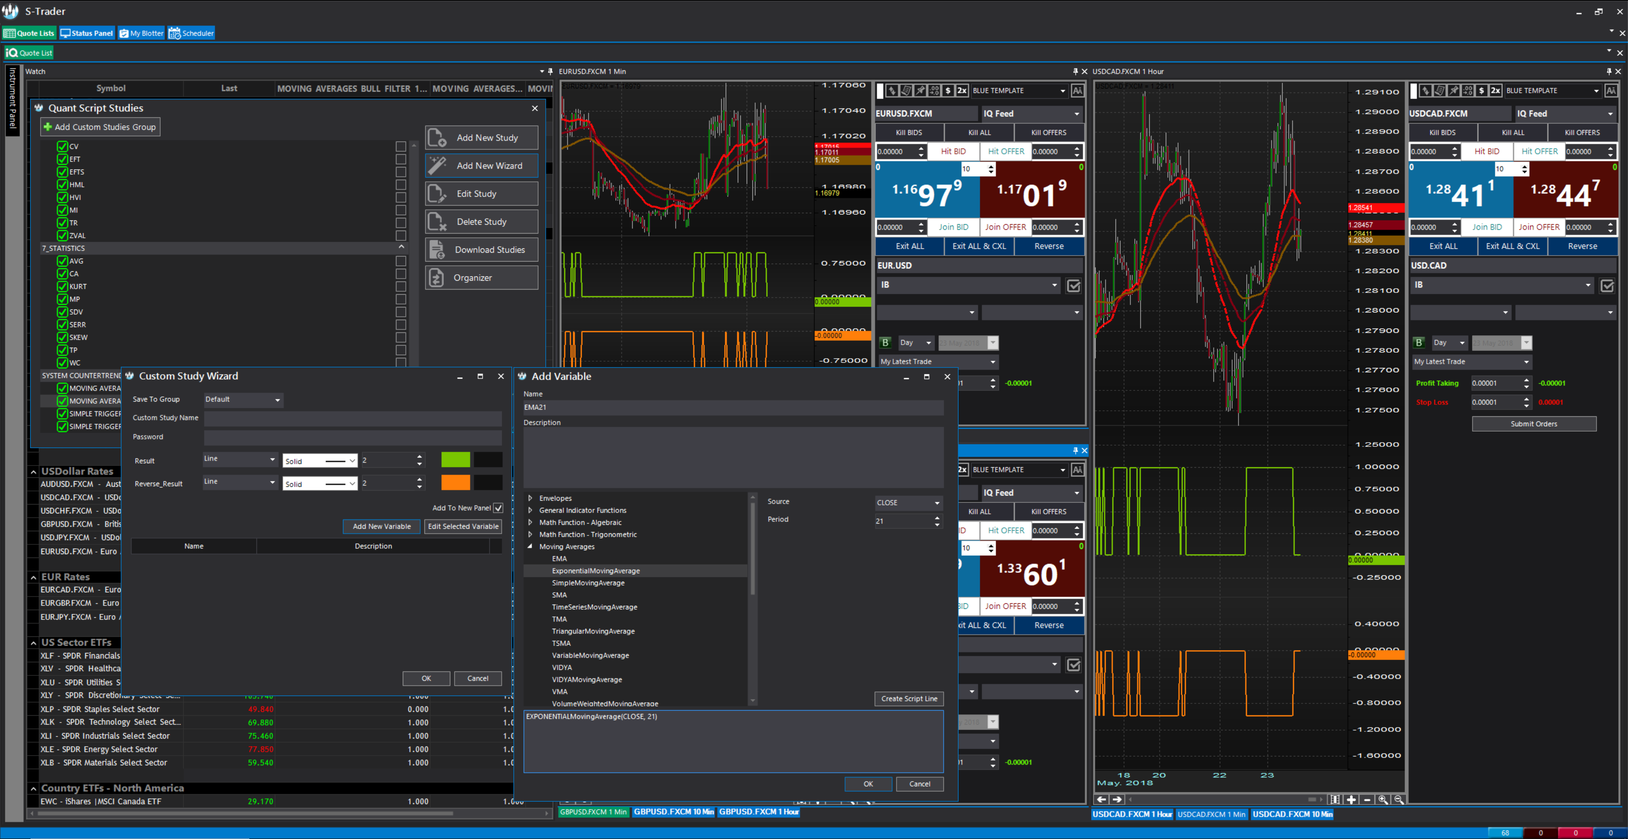Open the script sheet icon in EURUSD order panel

click(906, 91)
